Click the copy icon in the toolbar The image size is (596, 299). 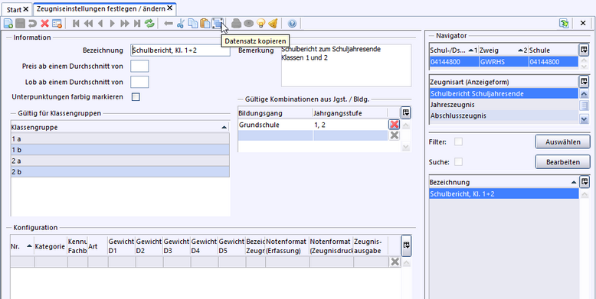coord(193,24)
